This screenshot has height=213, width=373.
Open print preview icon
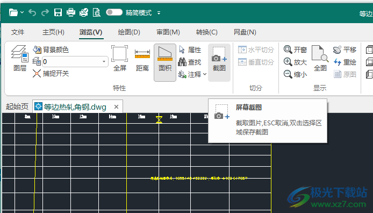click(97, 12)
